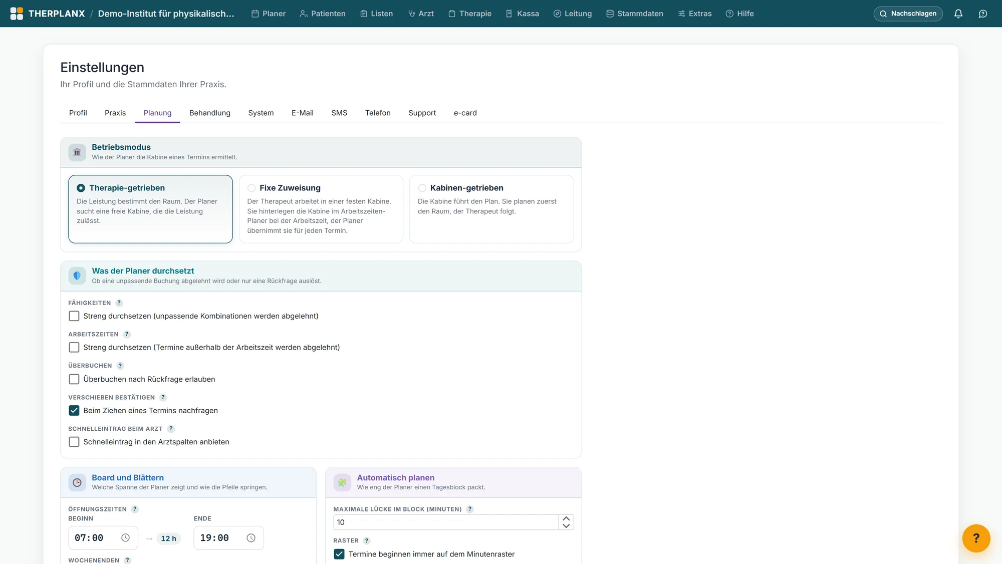Select the Fixe Zuweisung mode

[321, 209]
